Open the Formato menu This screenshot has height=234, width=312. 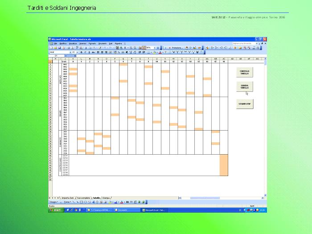pos(92,44)
